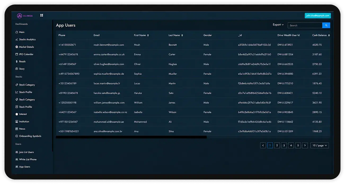The height and width of the screenshot is (184, 345).
Task: Click Drive Wealth id DW-U-229617
Action: coord(285,102)
